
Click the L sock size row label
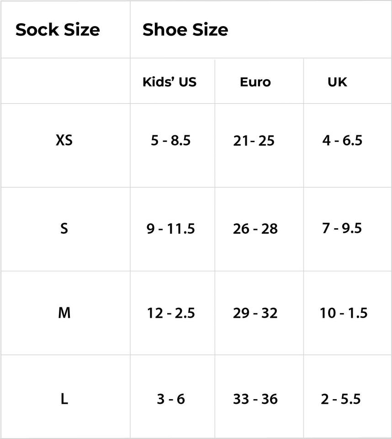point(64,399)
